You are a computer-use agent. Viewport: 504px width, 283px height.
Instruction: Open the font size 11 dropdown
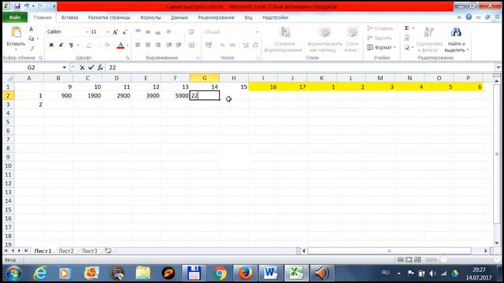107,31
